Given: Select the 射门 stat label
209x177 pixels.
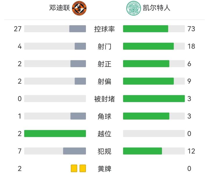Looking at the screenshot, I should tap(105, 46).
